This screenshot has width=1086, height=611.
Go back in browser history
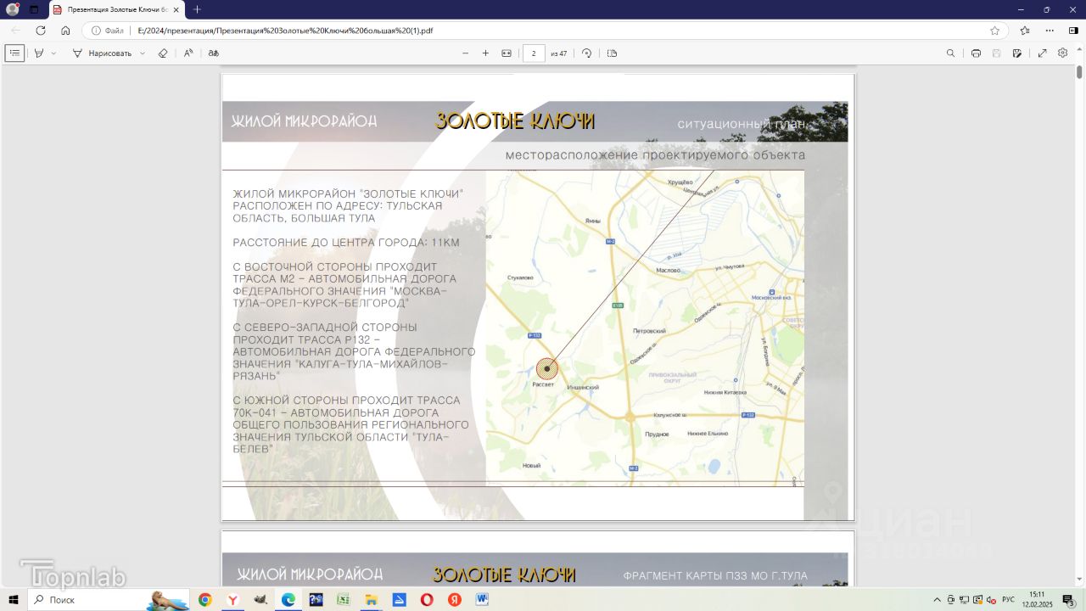point(15,31)
